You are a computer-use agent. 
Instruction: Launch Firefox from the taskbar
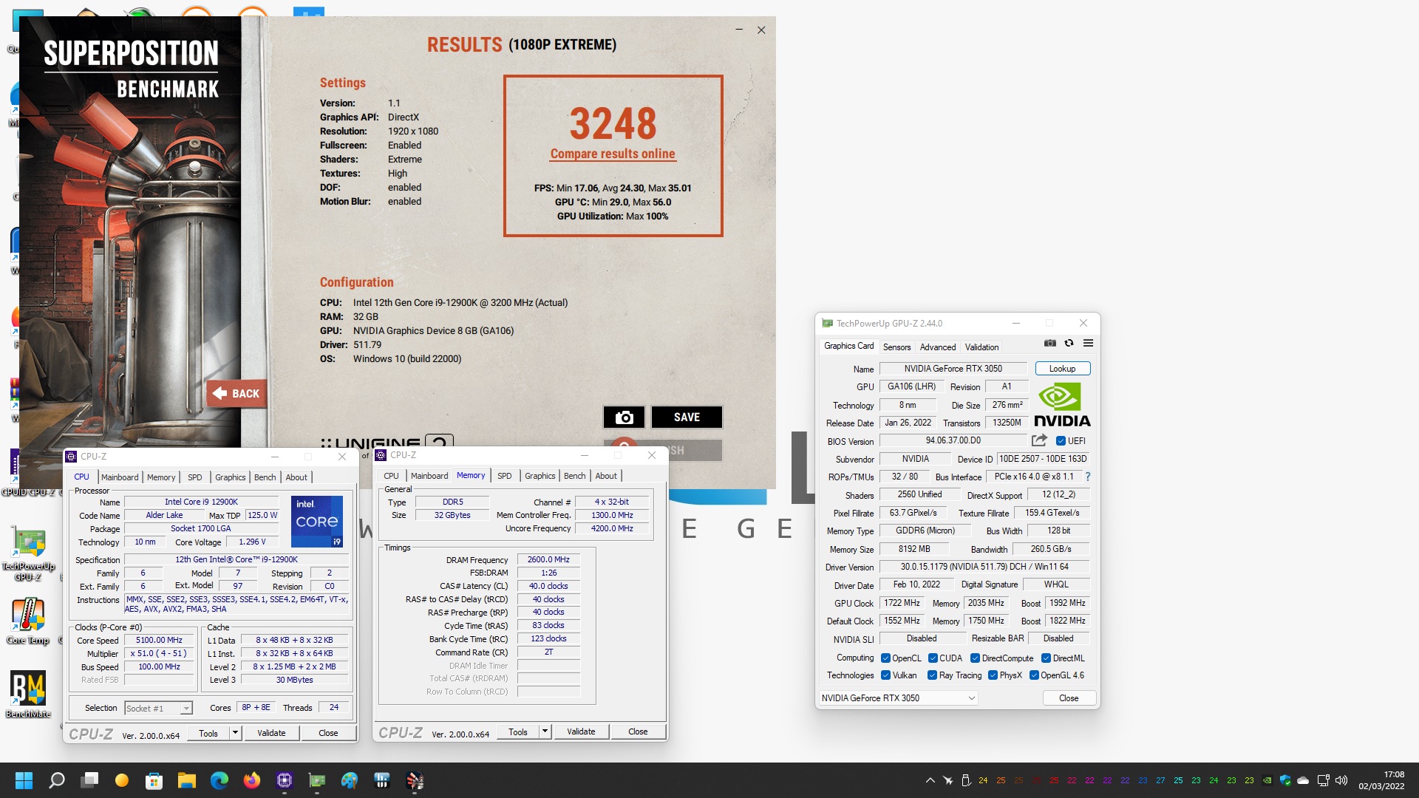[252, 780]
